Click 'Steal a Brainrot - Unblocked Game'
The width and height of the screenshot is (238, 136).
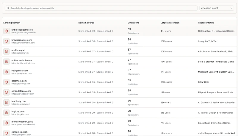coord(216,62)
